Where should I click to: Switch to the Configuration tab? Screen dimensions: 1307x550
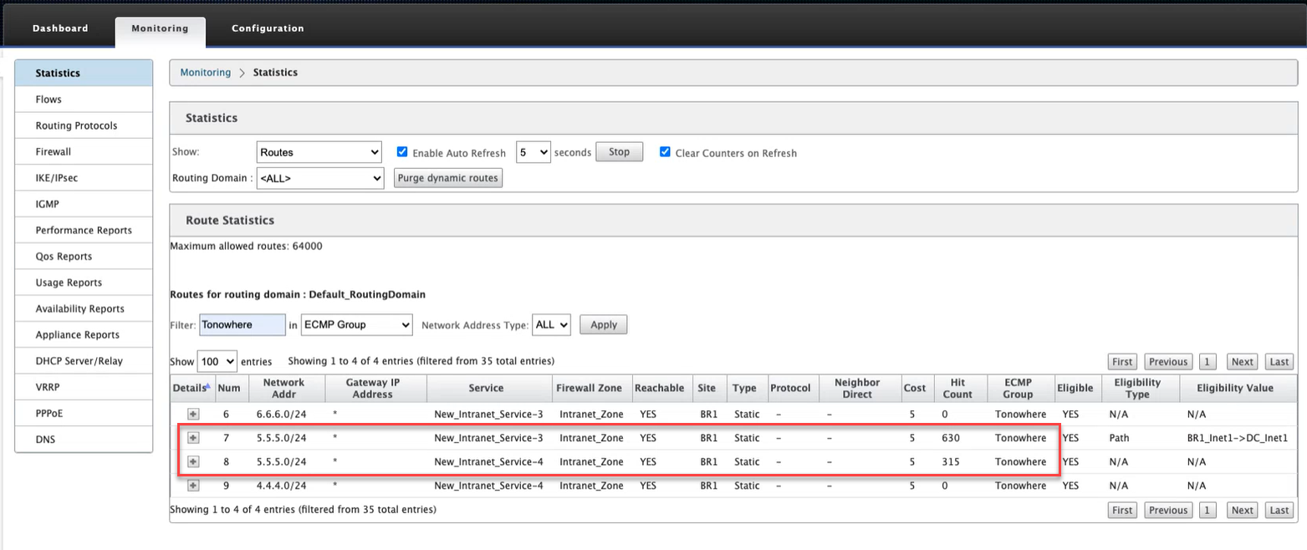point(268,28)
